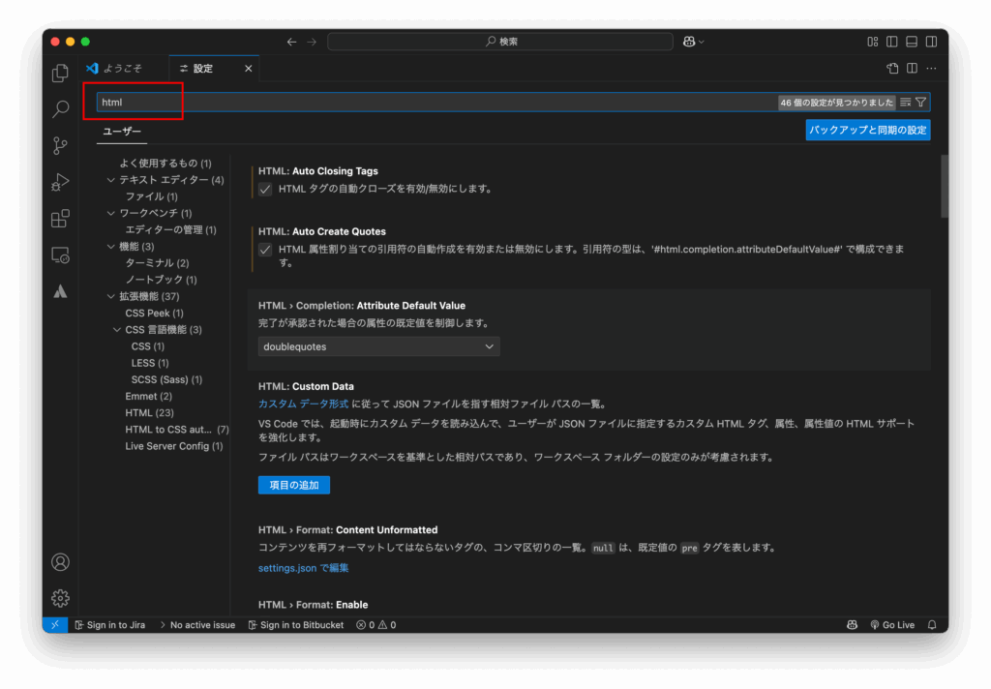
Task: Open the Remote Explorer icon
Action: tap(60, 255)
